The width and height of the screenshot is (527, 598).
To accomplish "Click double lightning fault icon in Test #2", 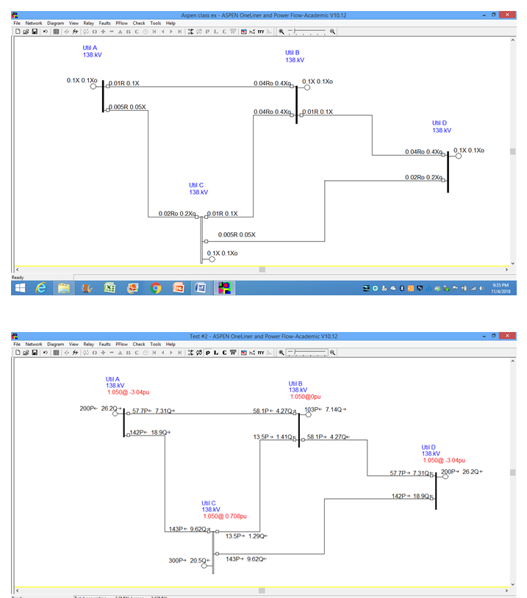I will 75,353.
